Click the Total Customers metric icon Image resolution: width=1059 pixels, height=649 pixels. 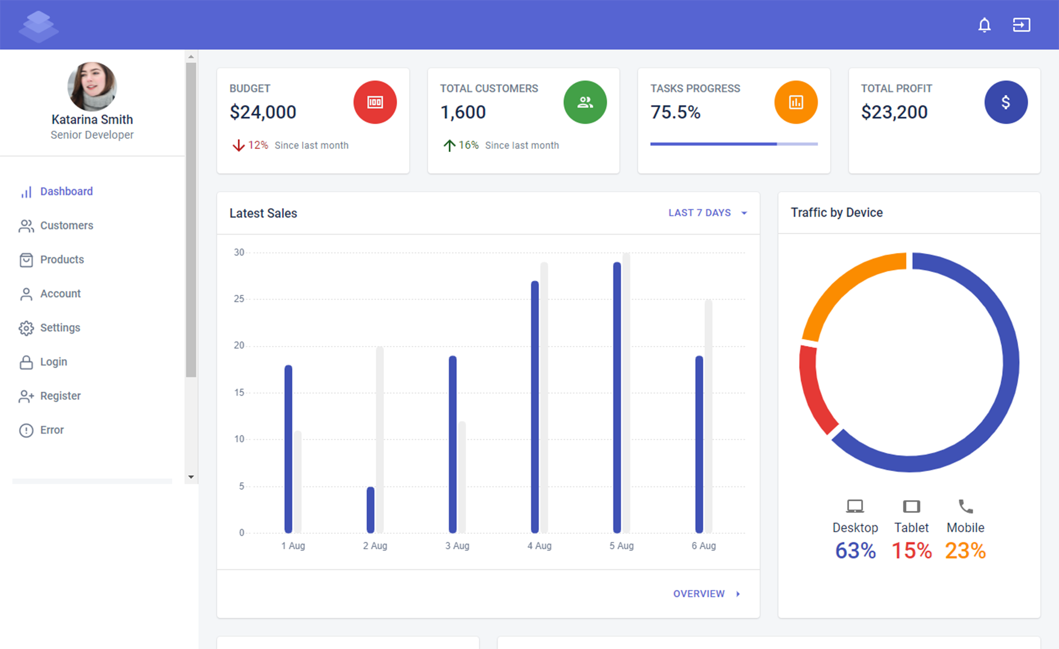[585, 101]
